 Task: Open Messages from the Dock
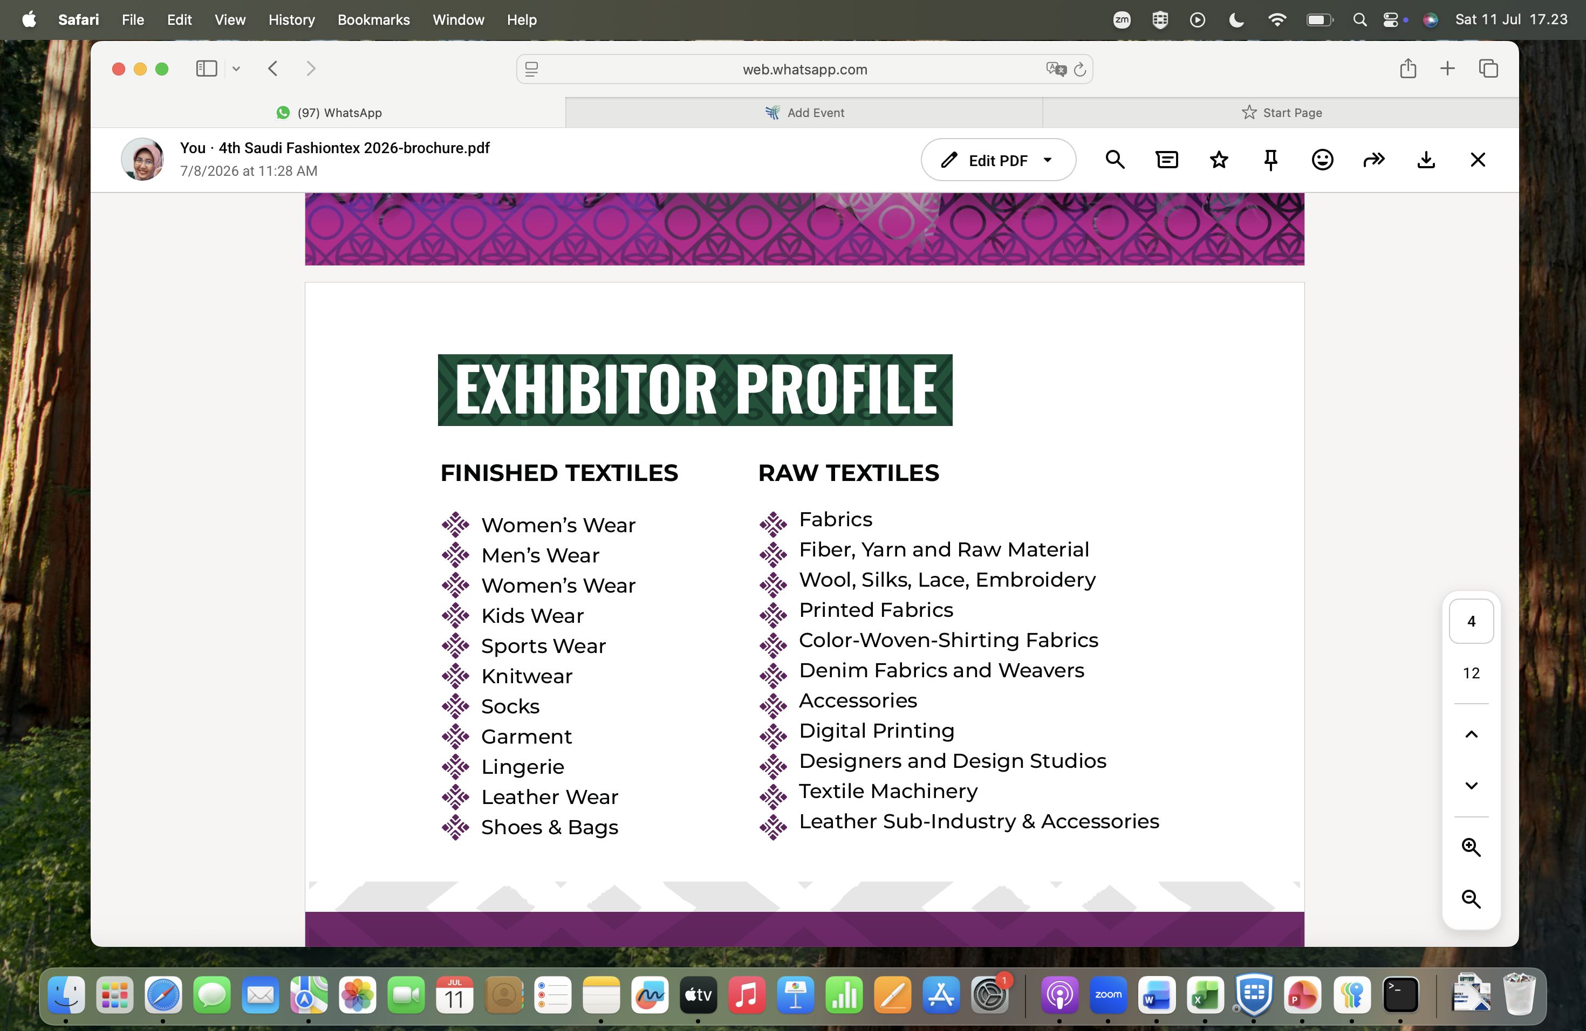[212, 995]
